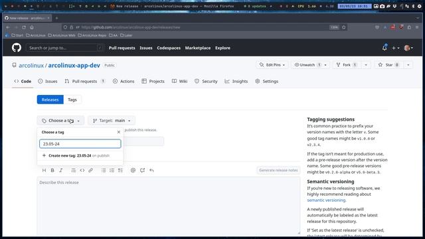
Task: Open the arcolinux-app-dev repository link
Action: (74, 65)
